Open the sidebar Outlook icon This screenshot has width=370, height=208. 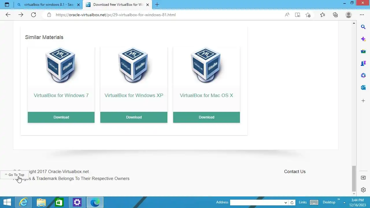pyautogui.click(x=363, y=88)
